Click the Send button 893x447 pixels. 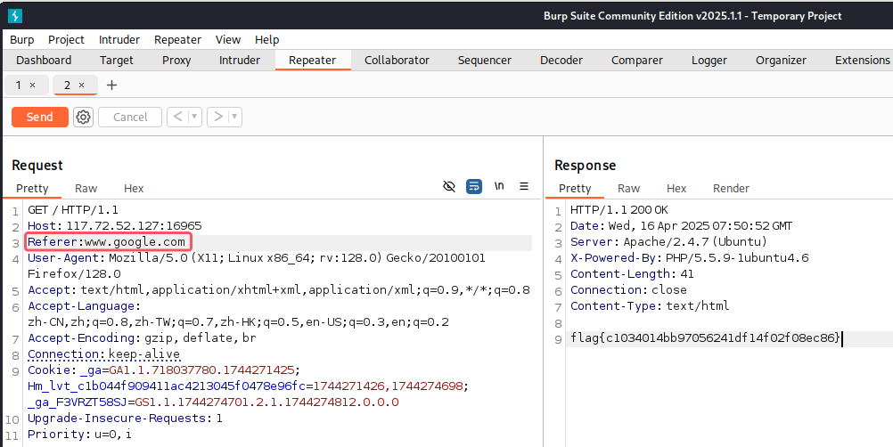click(x=40, y=118)
